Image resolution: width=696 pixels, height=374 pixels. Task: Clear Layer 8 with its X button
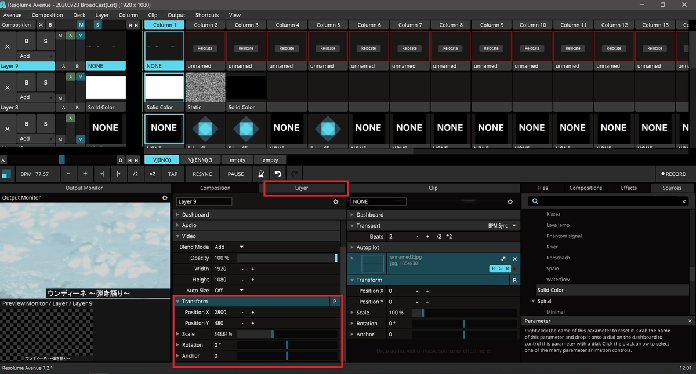tap(8, 87)
